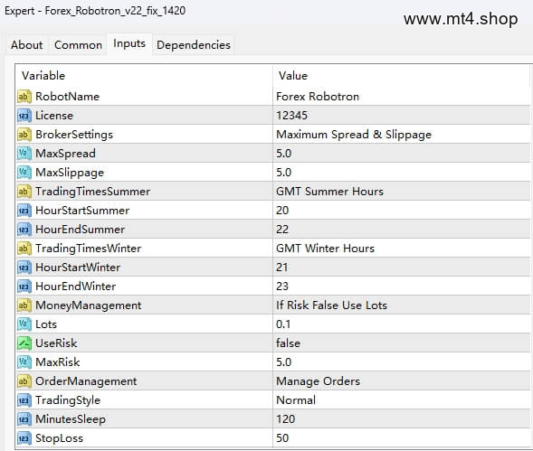Click the Value column header
The height and width of the screenshot is (451, 533).
point(401,76)
